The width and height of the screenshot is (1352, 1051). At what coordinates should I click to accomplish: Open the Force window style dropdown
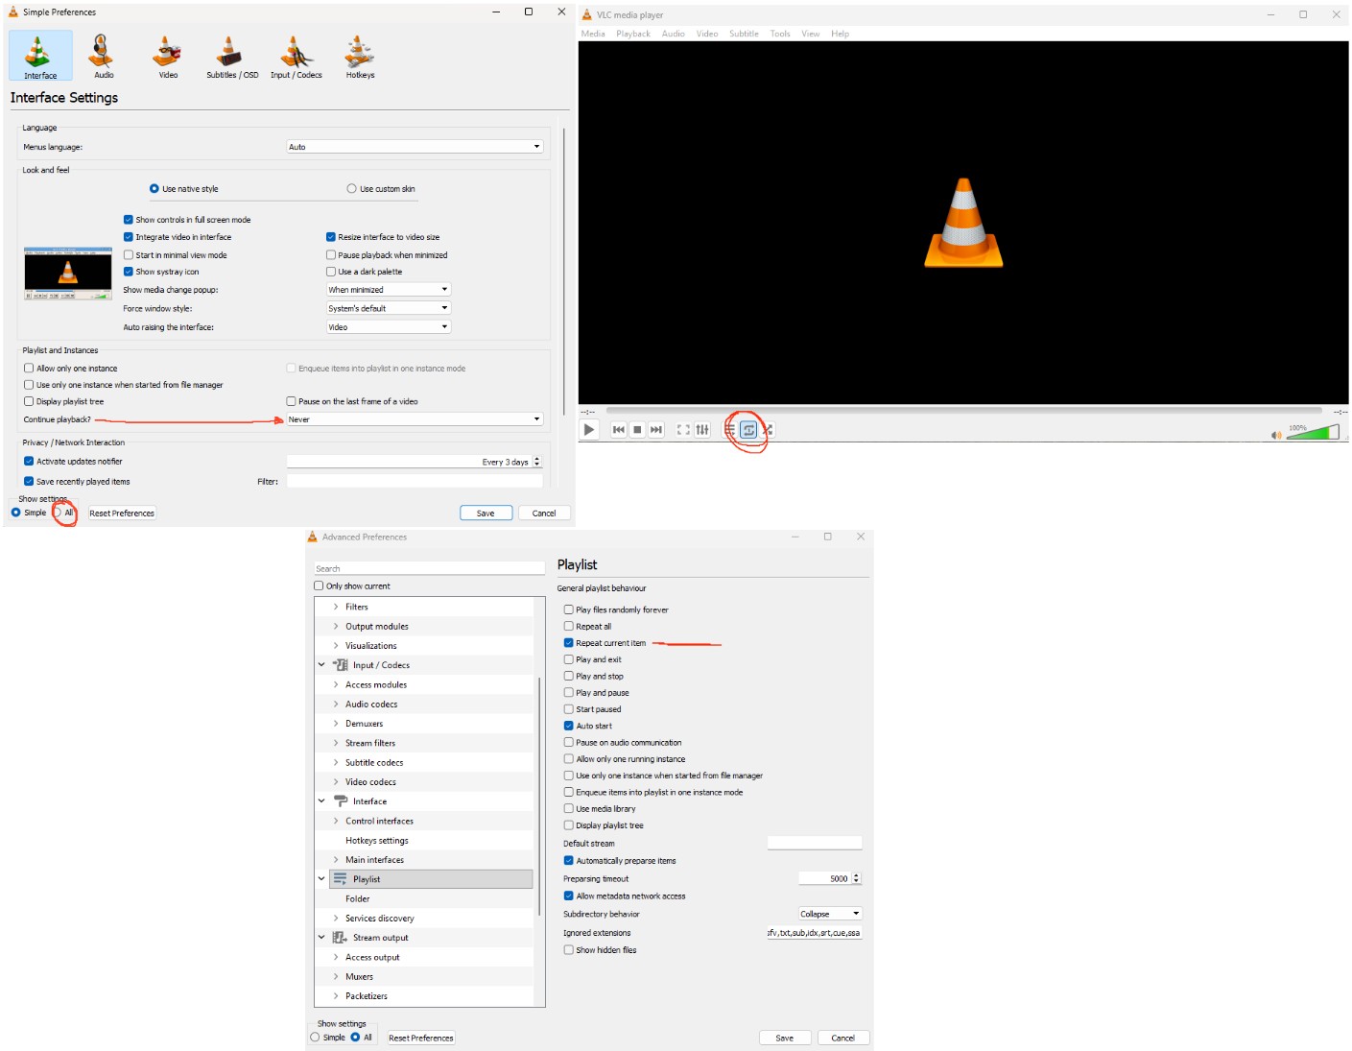point(389,308)
